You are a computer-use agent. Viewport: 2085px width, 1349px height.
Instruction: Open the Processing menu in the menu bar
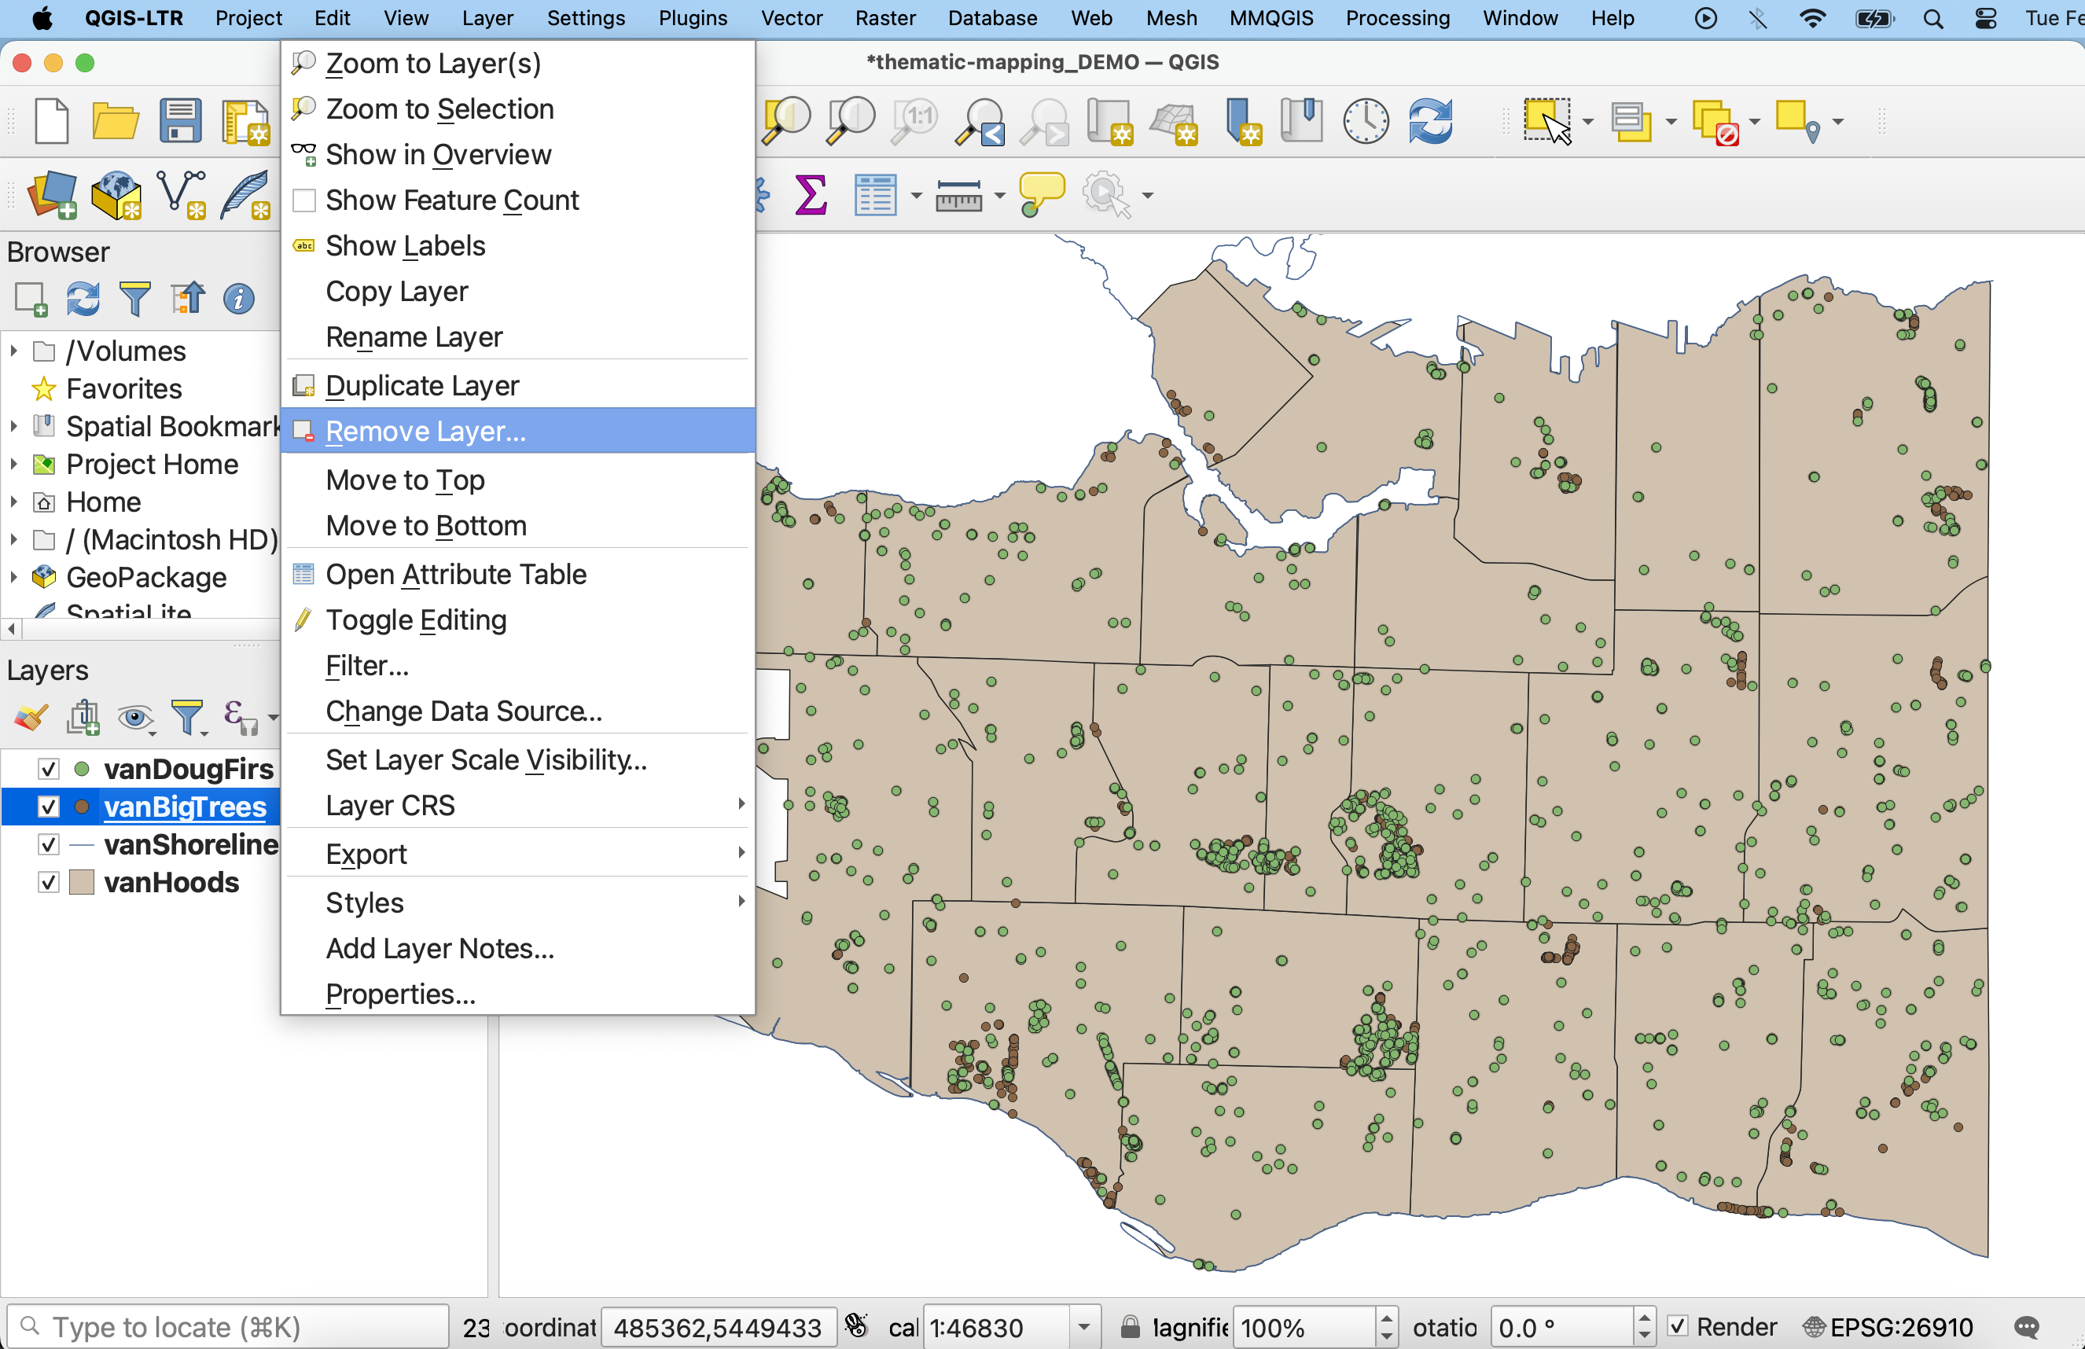click(1397, 18)
